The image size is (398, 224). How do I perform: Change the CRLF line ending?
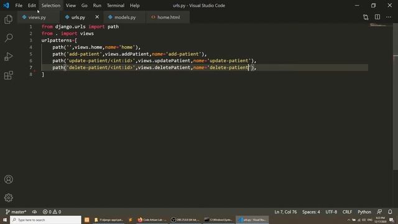(347, 212)
